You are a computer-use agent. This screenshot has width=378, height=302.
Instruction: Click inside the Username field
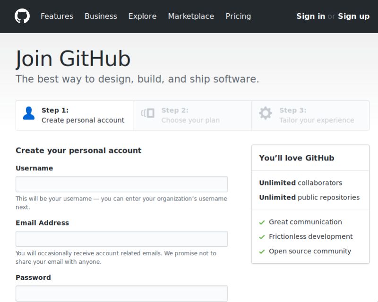(x=121, y=184)
